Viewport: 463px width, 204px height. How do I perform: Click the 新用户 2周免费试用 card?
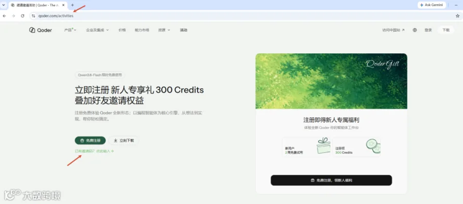click(307, 147)
